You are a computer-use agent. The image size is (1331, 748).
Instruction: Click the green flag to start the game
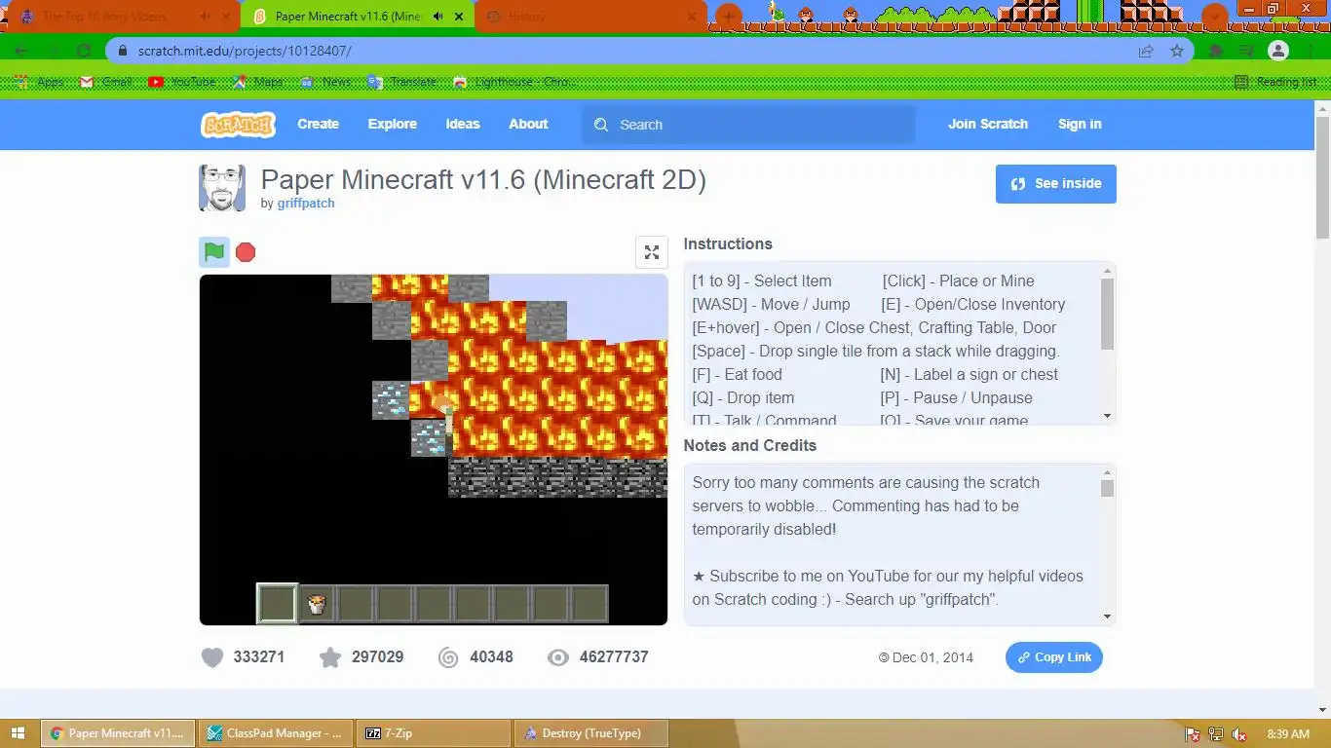coord(214,252)
